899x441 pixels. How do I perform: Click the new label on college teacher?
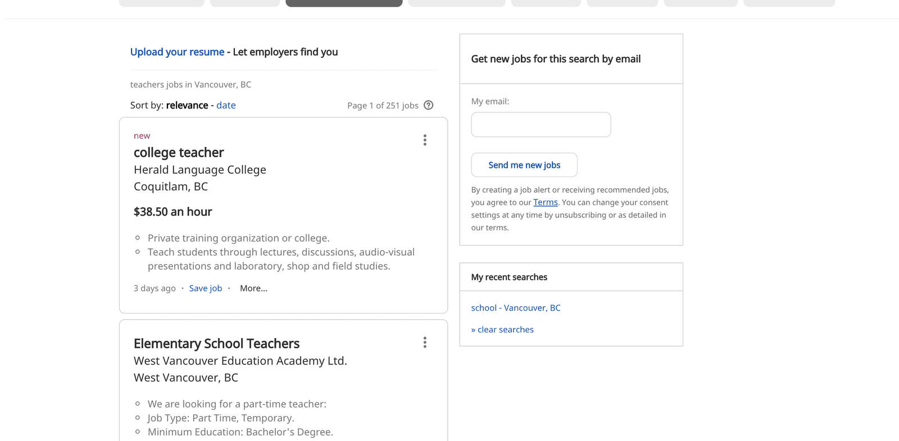point(142,136)
